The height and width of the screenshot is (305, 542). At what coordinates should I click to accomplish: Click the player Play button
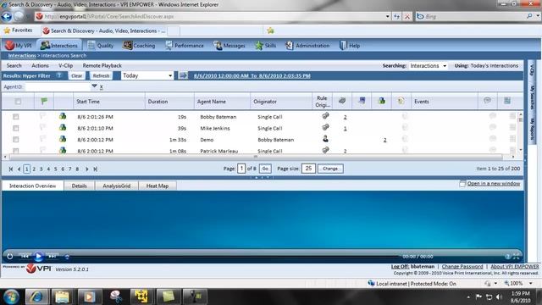click(38, 256)
